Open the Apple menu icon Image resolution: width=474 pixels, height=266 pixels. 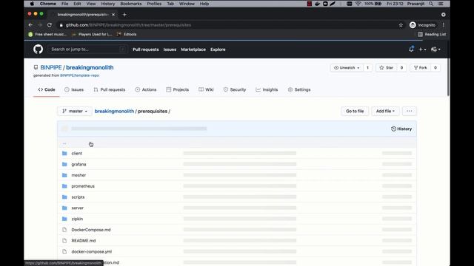(x=32, y=4)
